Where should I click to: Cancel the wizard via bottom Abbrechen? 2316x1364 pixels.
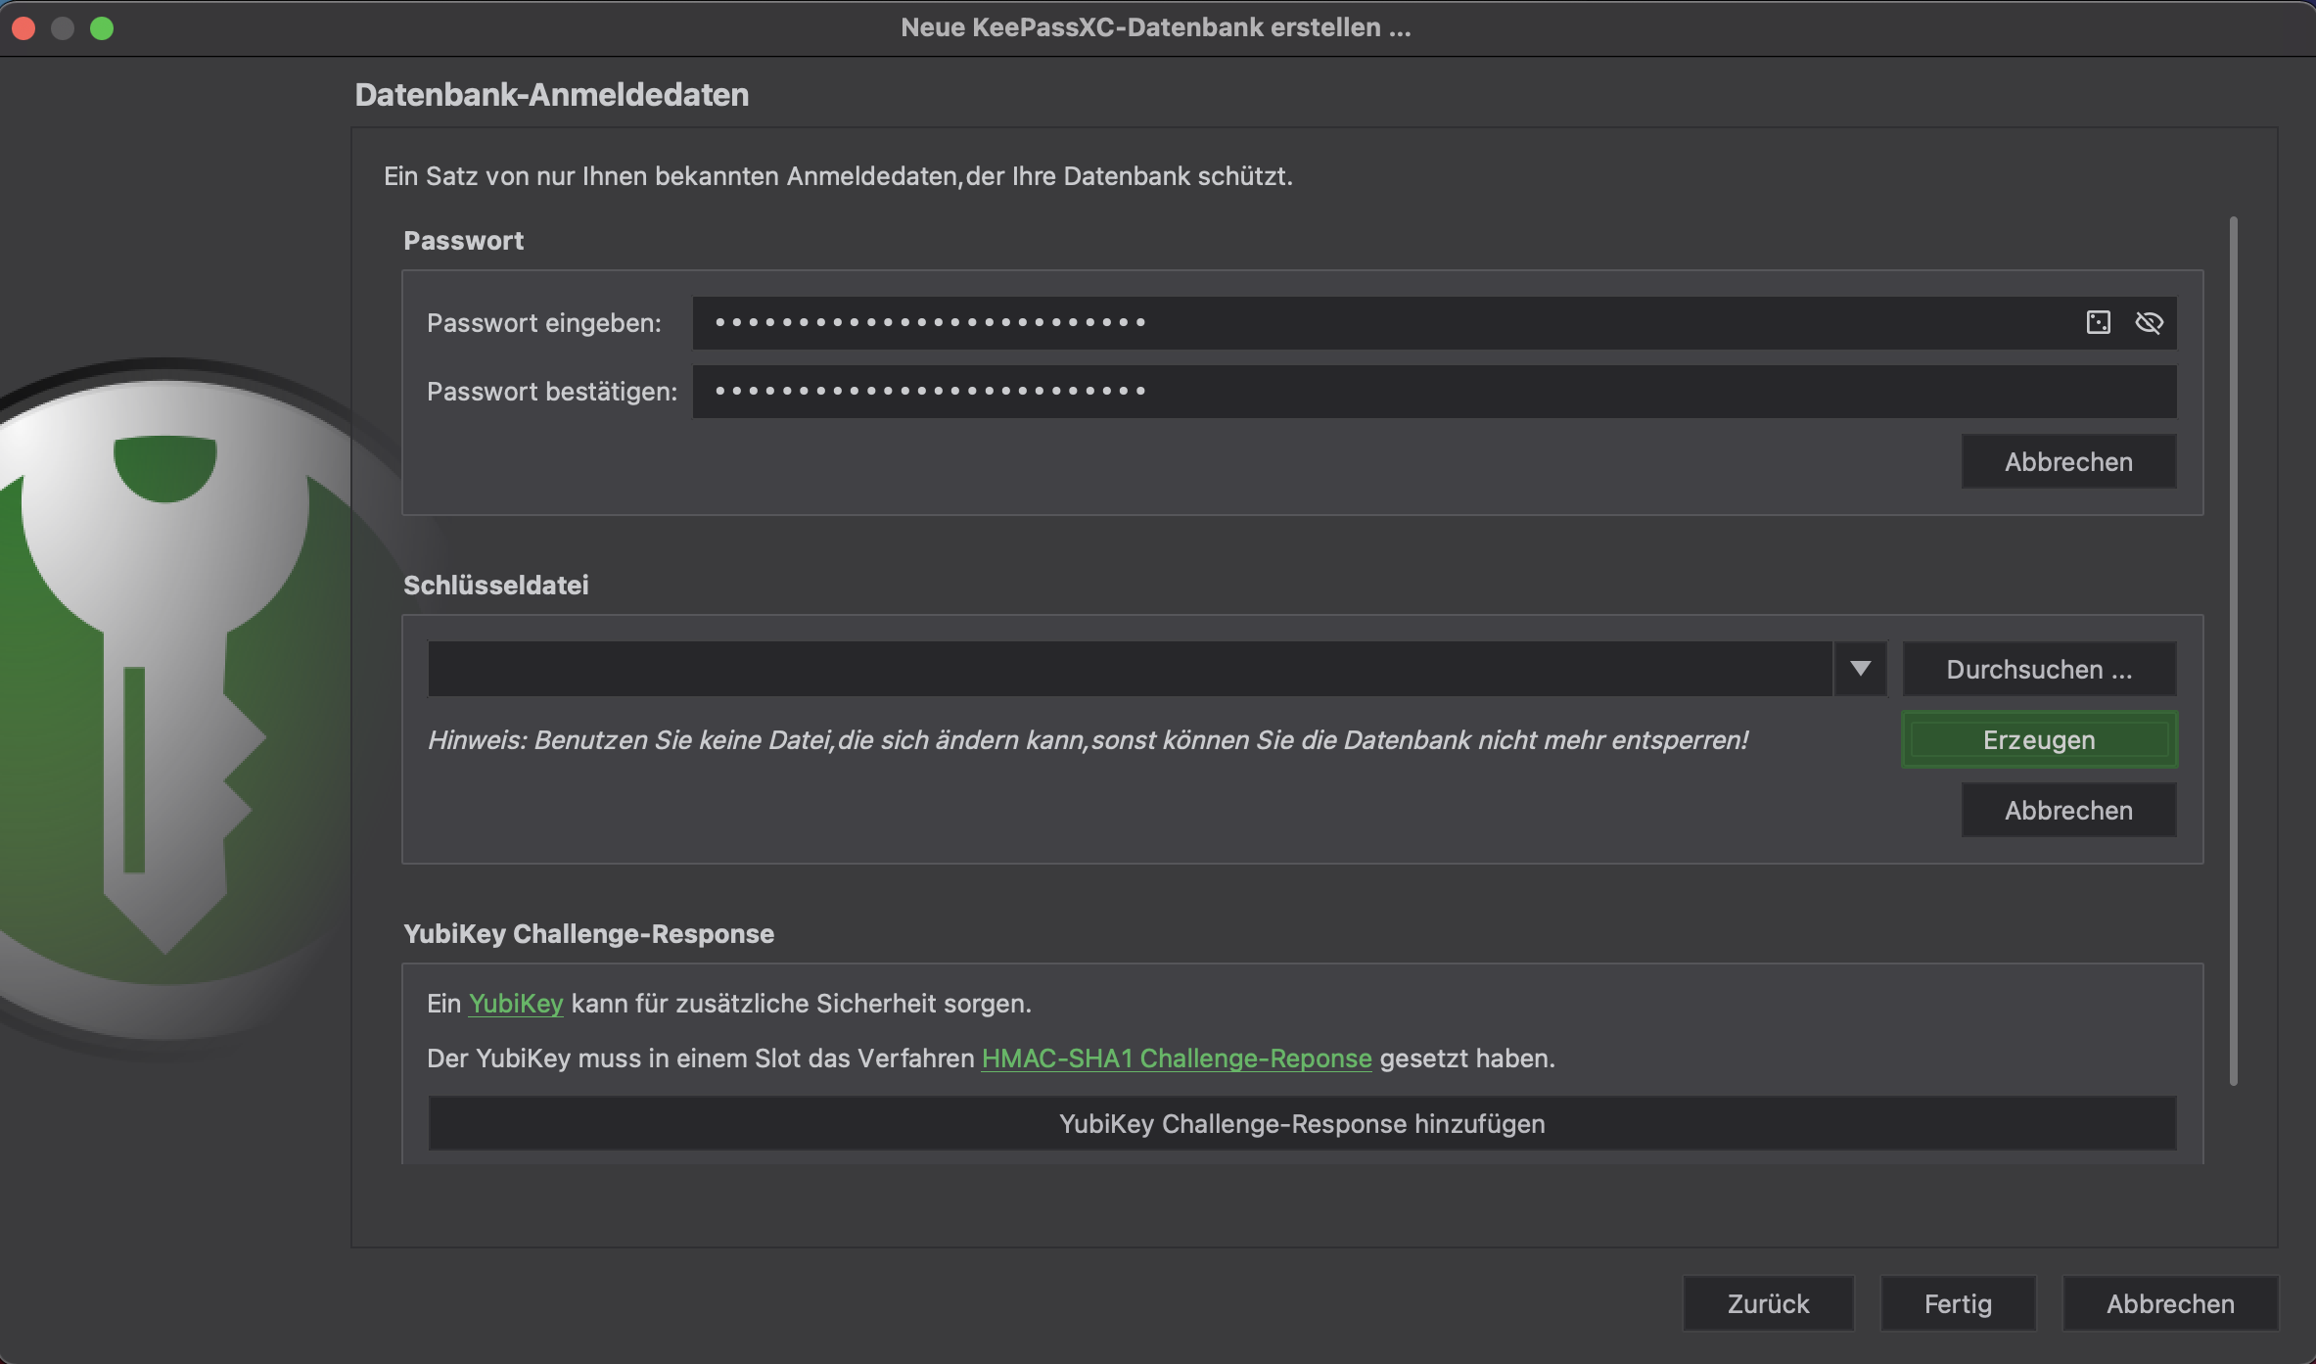tap(2170, 1303)
